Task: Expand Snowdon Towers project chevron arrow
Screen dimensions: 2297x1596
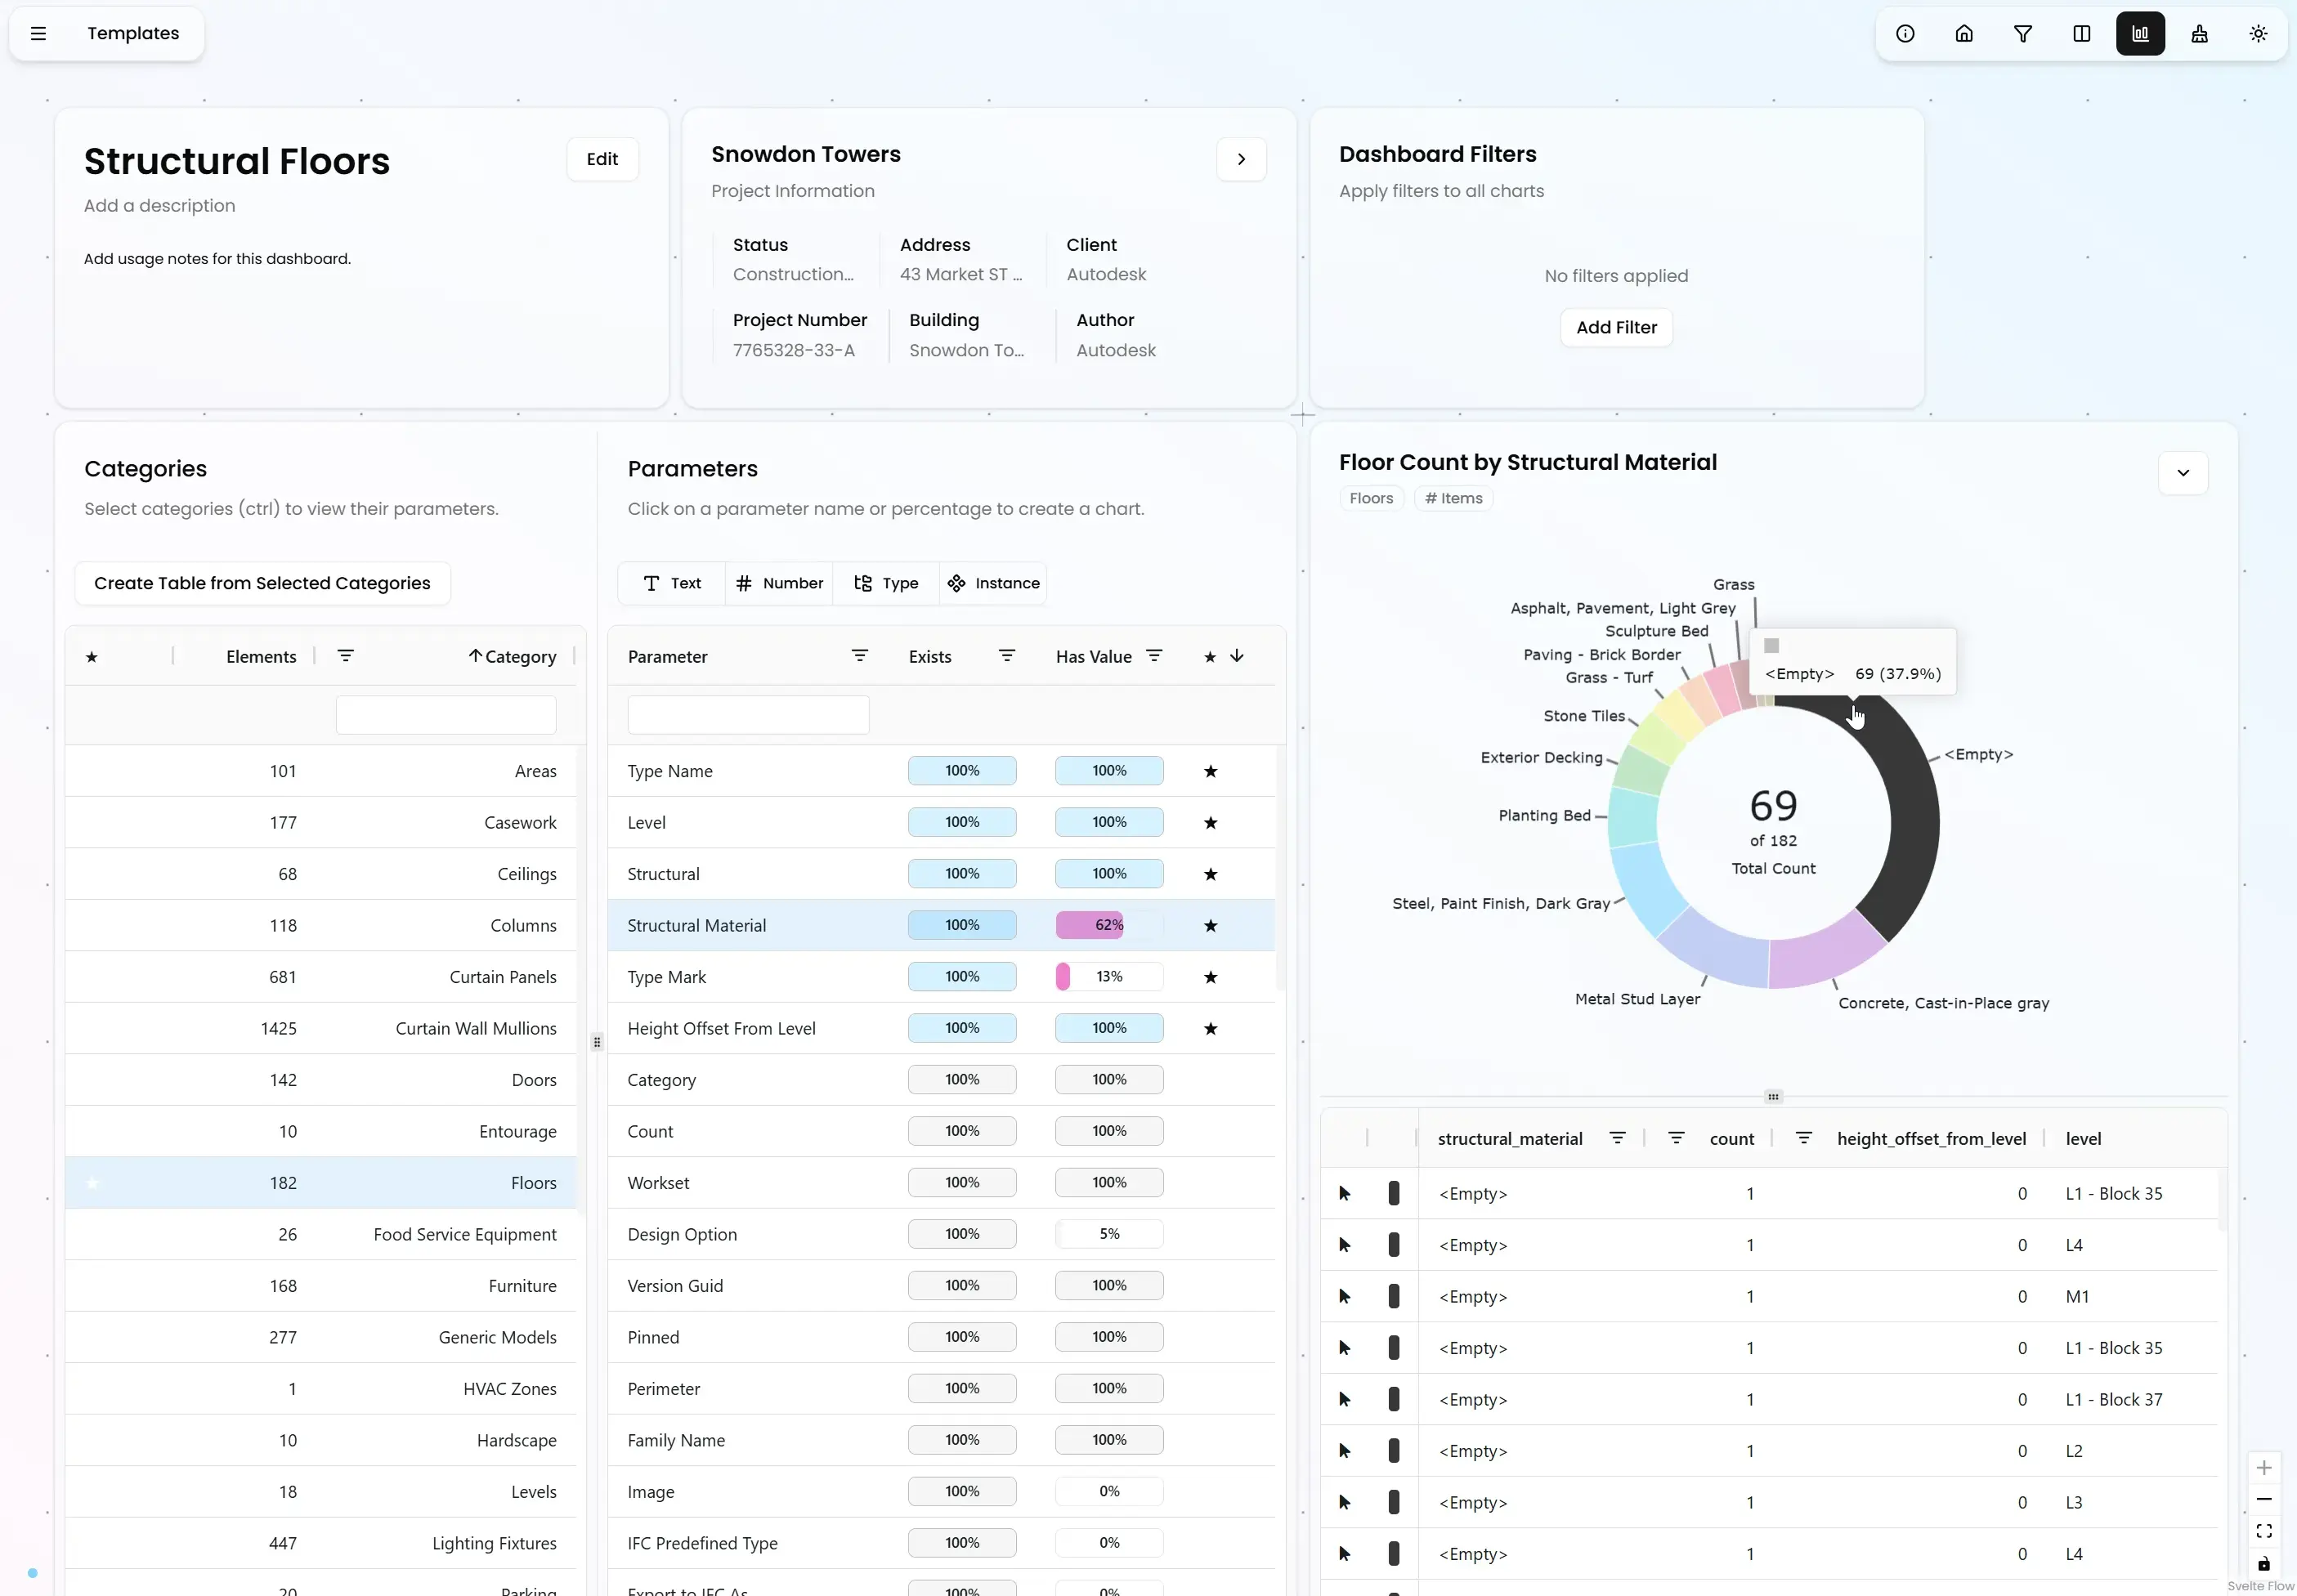Action: tap(1241, 159)
